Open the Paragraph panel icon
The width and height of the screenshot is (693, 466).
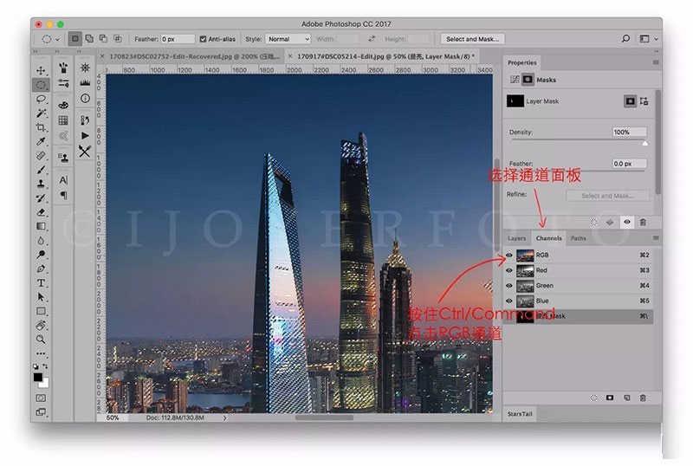click(63, 195)
